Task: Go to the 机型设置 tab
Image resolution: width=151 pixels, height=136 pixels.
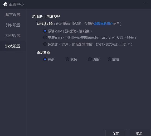Action: 13,36
